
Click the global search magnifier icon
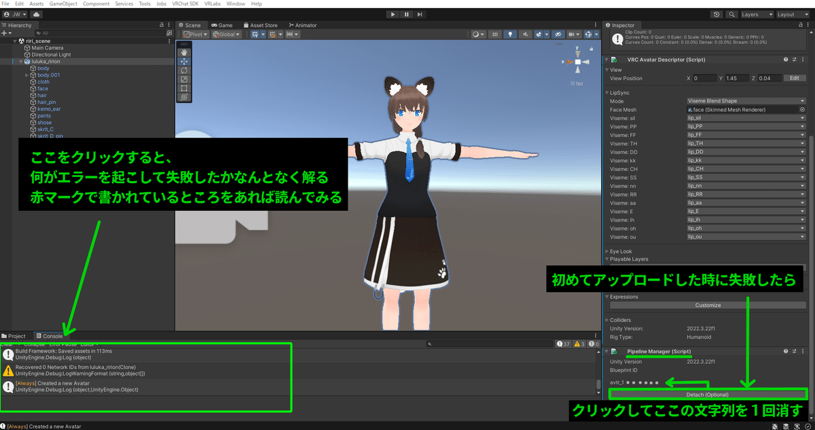click(x=732, y=14)
